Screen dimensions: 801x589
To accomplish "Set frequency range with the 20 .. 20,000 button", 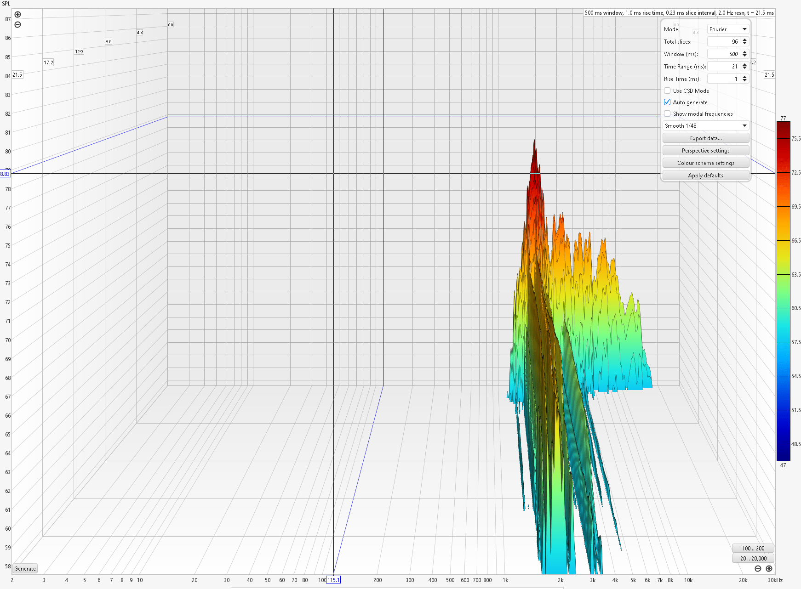I will tap(753, 559).
